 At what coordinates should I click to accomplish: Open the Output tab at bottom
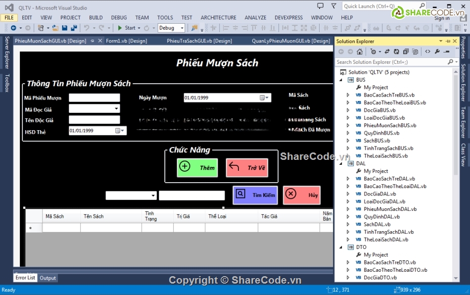coord(47,278)
